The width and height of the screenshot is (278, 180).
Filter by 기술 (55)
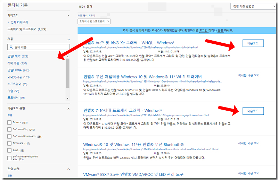[x=13, y=91]
